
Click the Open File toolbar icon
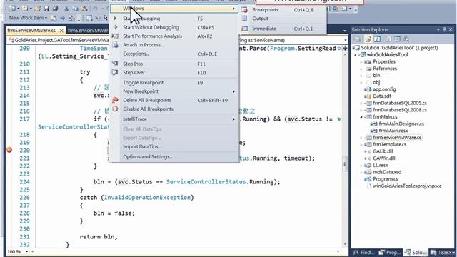38,9
